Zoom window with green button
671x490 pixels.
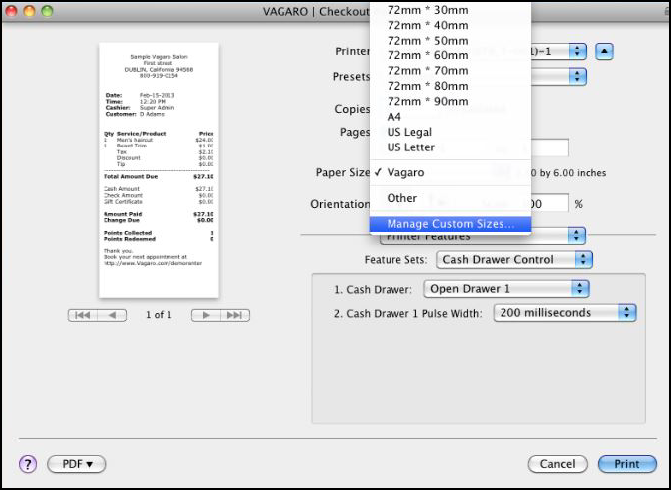pyautogui.click(x=47, y=11)
